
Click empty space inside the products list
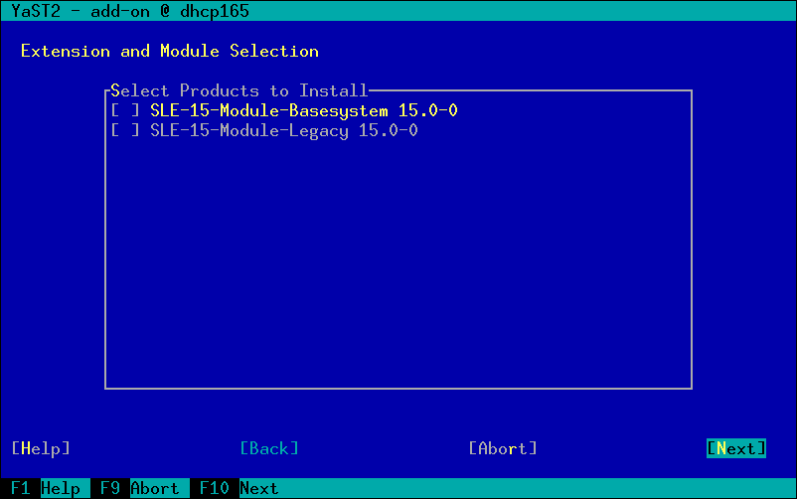pos(398,268)
